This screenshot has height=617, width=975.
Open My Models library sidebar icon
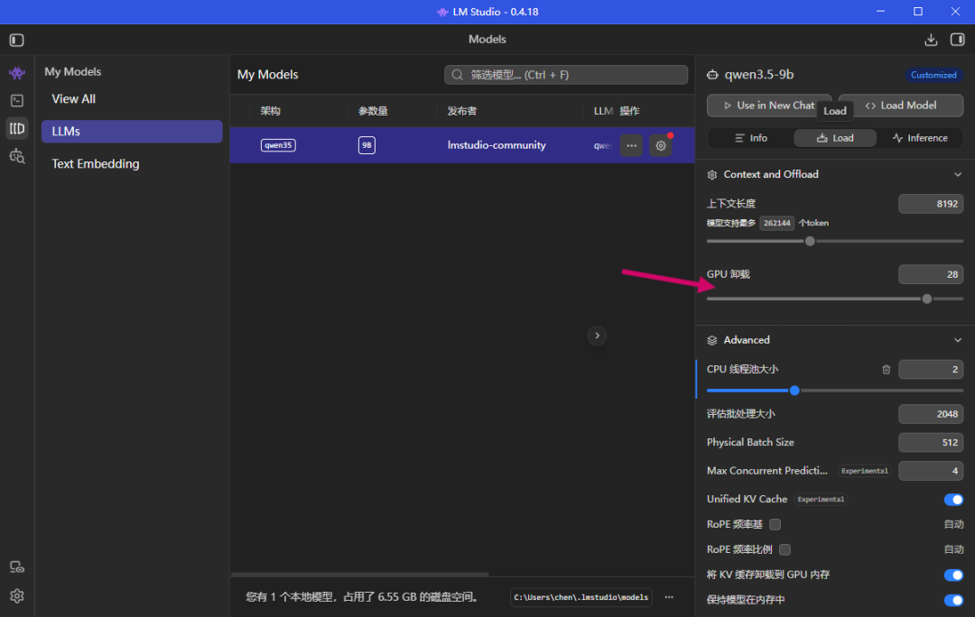pyautogui.click(x=17, y=129)
